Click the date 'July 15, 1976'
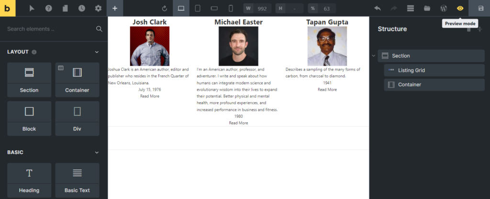The image size is (490, 199). pos(150,89)
